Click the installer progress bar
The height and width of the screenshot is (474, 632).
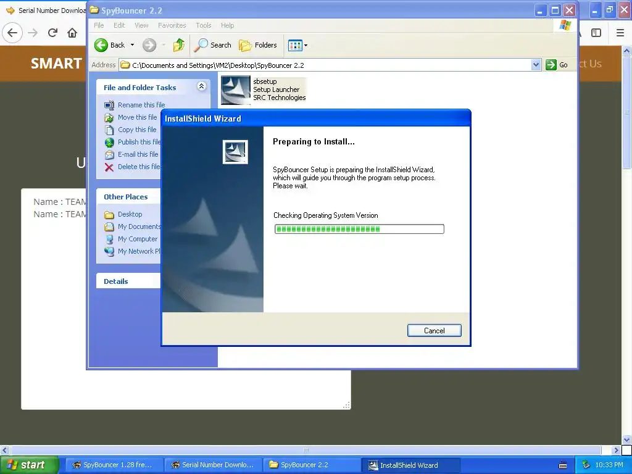pos(359,229)
